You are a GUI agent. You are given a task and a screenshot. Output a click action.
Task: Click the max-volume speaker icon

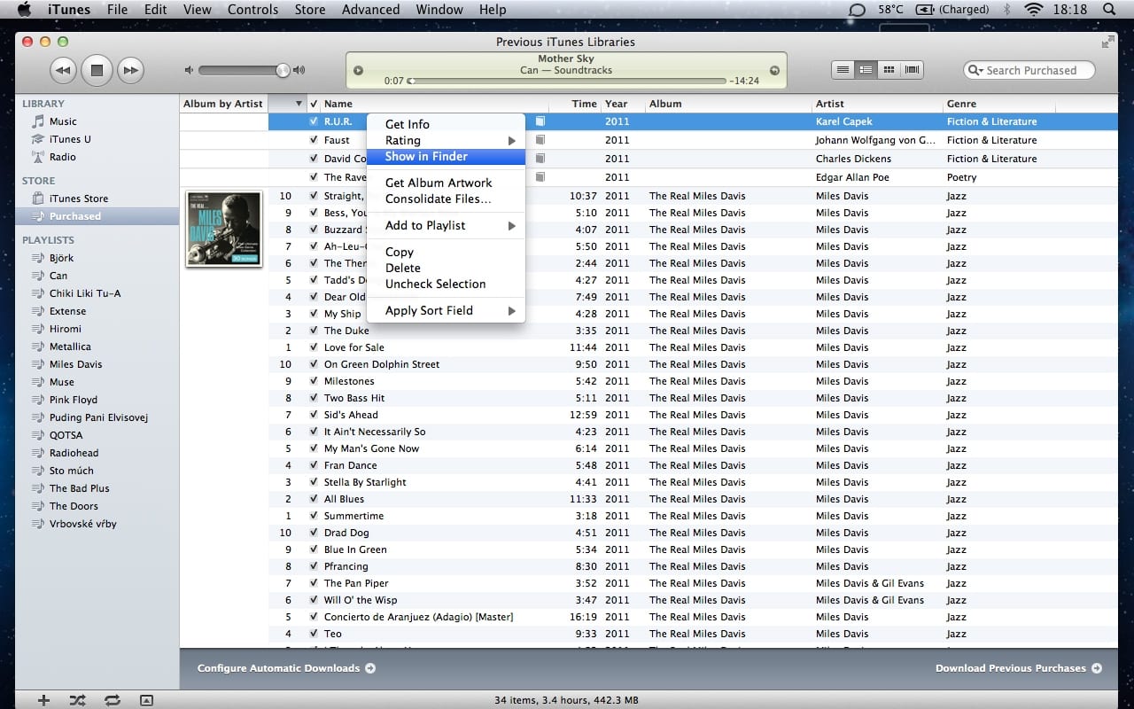299,70
